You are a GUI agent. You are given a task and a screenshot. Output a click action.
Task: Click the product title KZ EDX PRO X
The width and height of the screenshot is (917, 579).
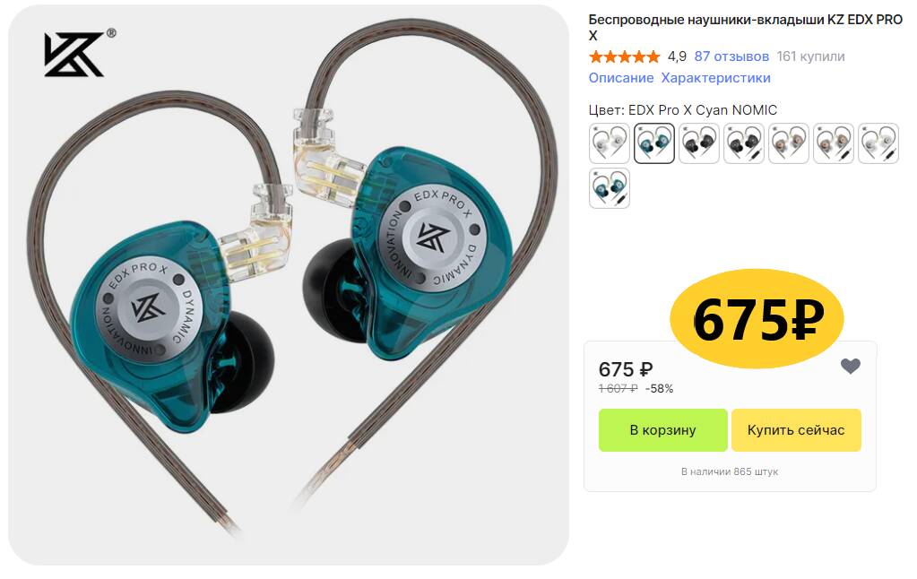[x=745, y=28]
